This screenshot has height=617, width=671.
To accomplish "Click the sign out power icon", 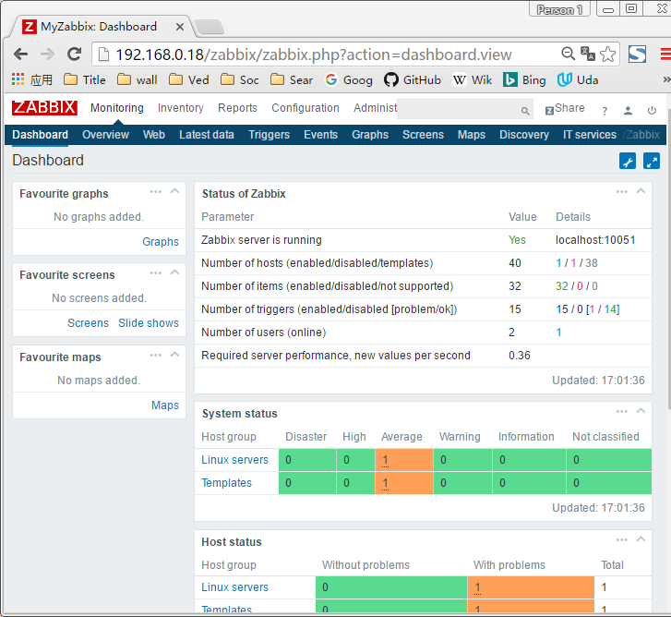I will click(652, 111).
